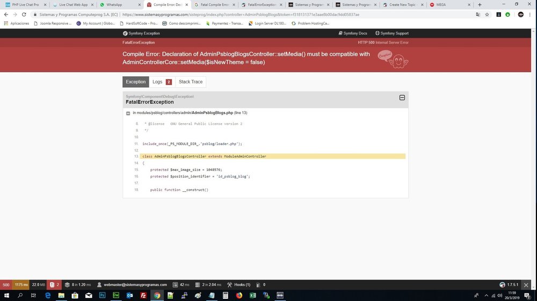
Task: Select the Exception tab
Action: point(136,82)
